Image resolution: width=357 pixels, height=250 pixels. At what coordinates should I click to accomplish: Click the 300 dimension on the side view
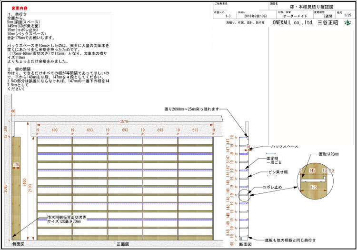click(x=6, y=129)
